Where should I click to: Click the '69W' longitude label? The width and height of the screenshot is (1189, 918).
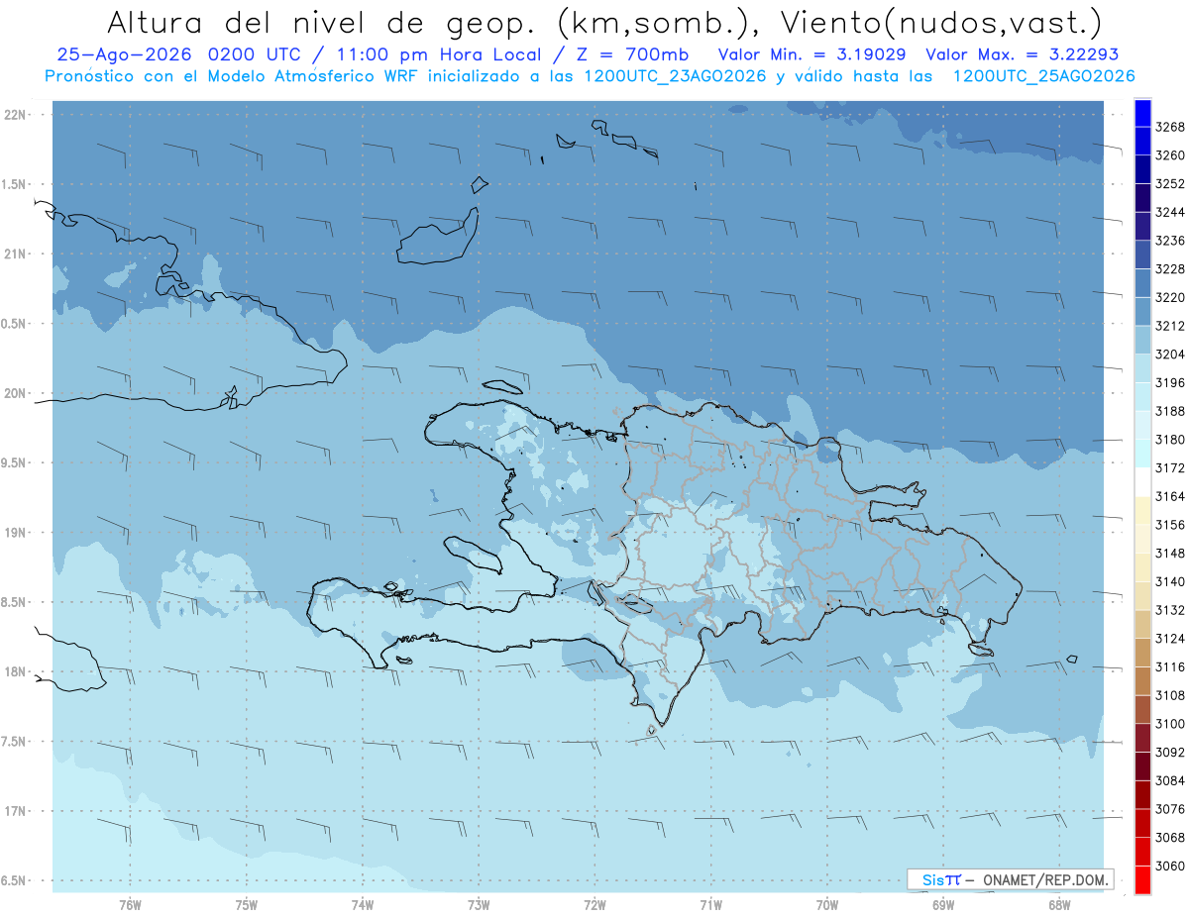click(x=943, y=904)
